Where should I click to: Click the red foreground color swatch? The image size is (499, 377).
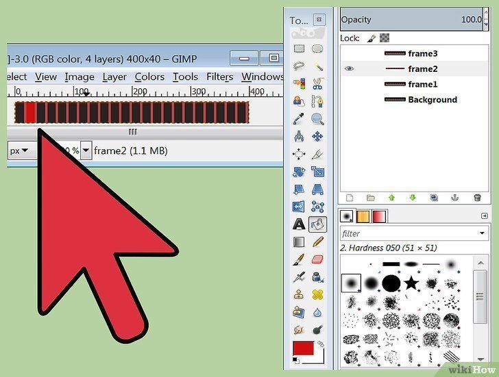303,348
